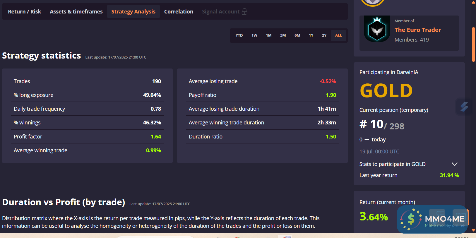Click the scrollbar down arrow
Screen dimensions: 476x238
coord(473,230)
